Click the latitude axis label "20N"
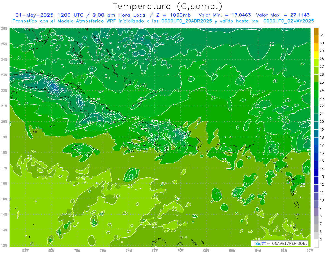Screen dimensions: 329x254 pyautogui.click(x=4, y=121)
